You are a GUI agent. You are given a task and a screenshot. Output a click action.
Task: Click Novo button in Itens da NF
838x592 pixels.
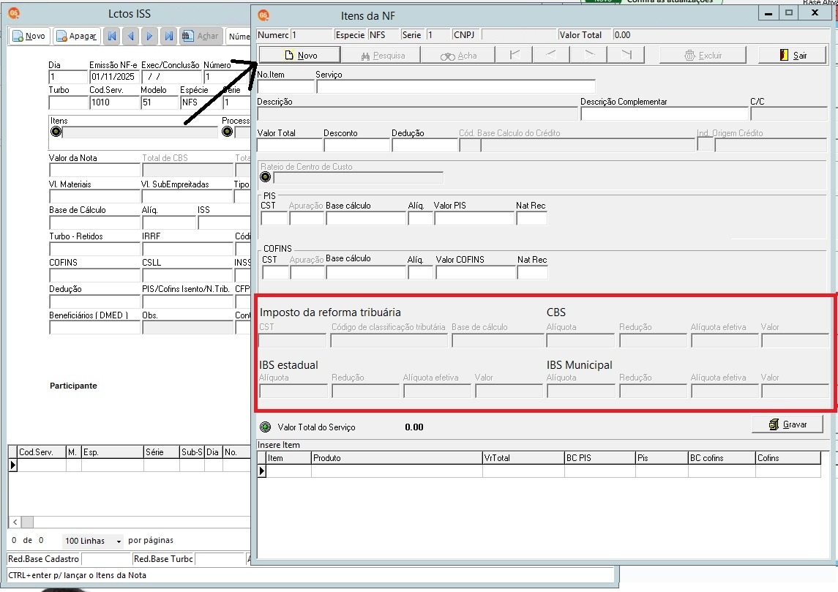click(300, 55)
